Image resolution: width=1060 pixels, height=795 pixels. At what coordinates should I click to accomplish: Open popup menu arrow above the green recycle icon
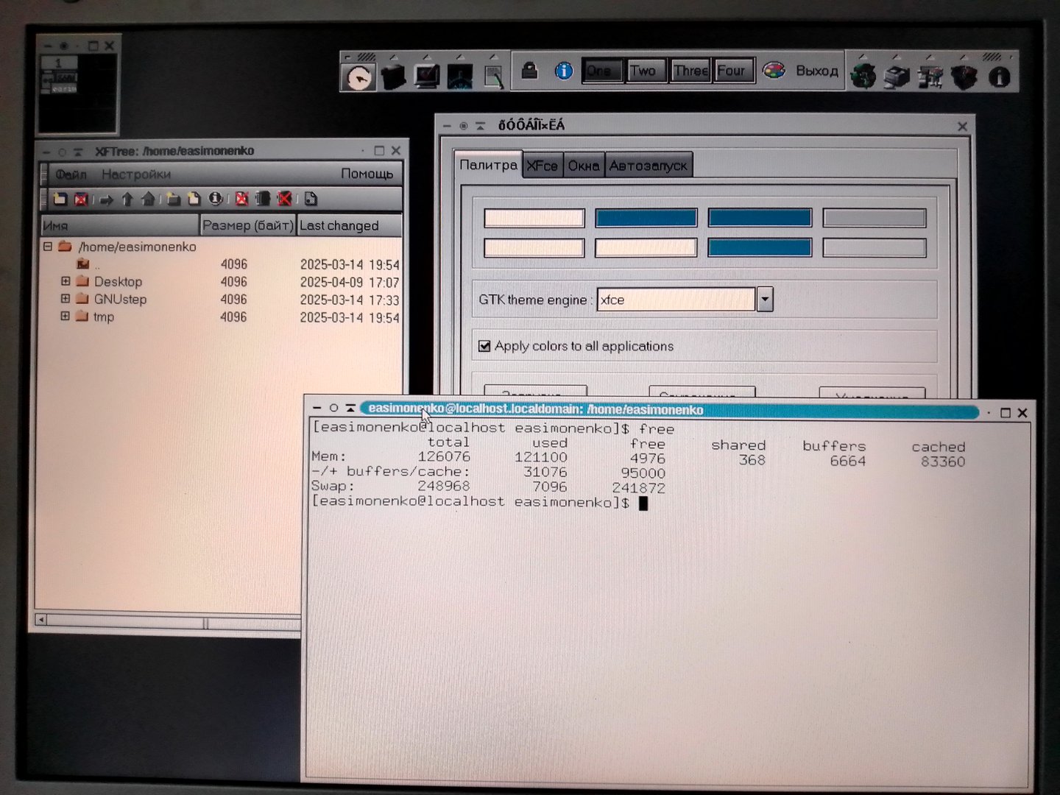(x=862, y=57)
